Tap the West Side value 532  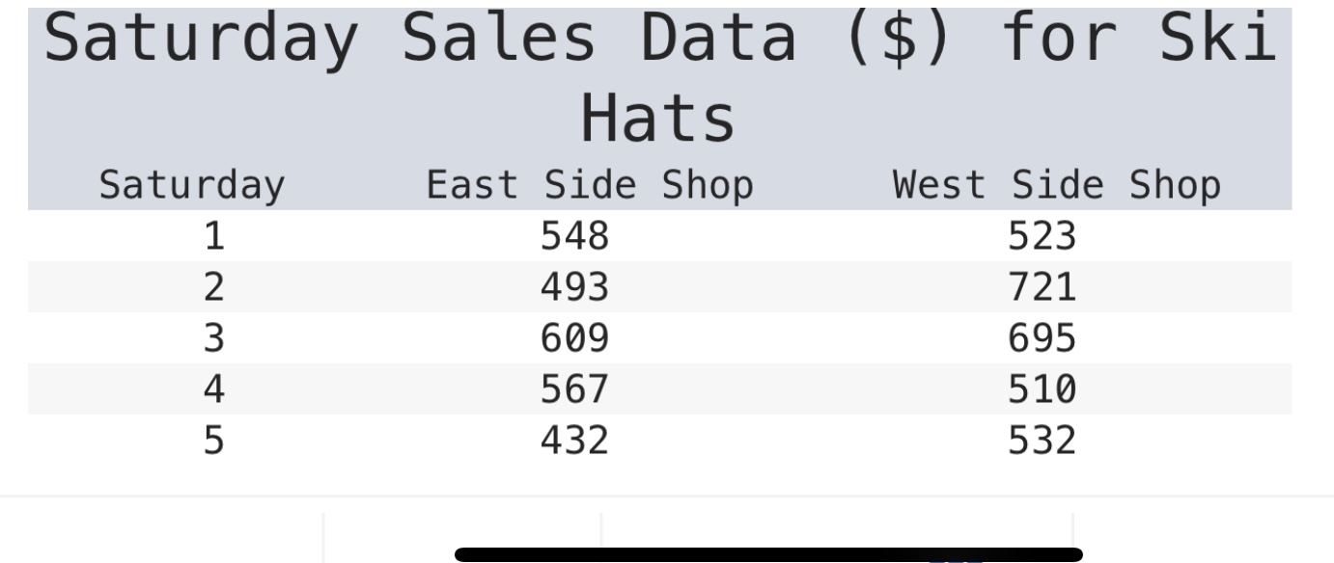click(1042, 441)
